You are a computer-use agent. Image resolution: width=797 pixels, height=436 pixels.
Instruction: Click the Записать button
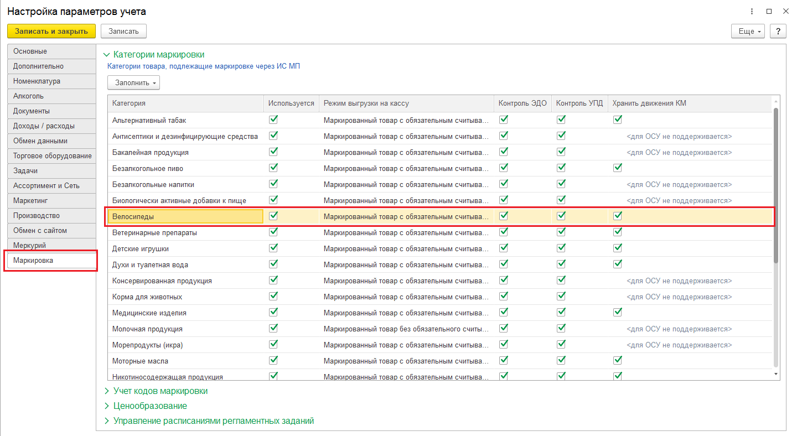[123, 31]
